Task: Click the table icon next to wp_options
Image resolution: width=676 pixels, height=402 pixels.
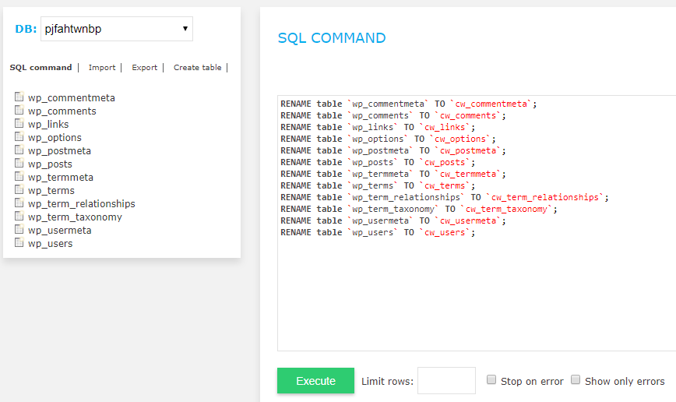Action: tap(19, 137)
